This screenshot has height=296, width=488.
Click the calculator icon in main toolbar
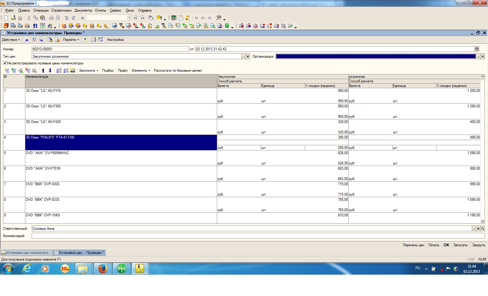[174, 18]
